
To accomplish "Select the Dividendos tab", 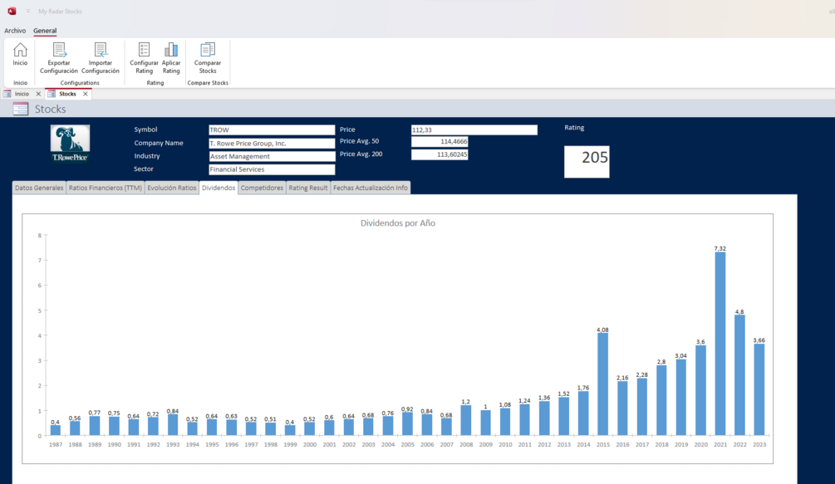I will tap(219, 188).
